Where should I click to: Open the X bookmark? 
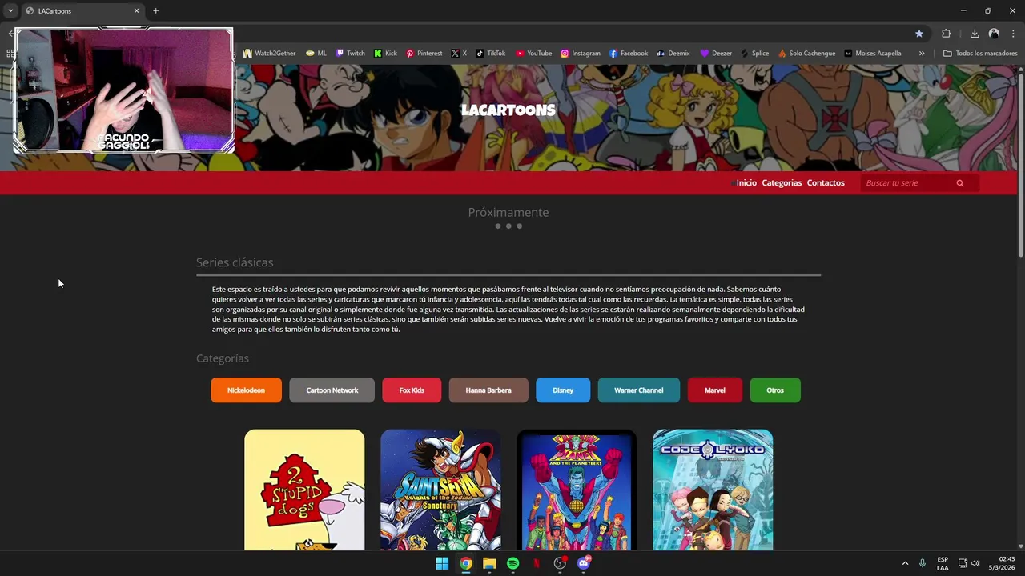click(459, 54)
